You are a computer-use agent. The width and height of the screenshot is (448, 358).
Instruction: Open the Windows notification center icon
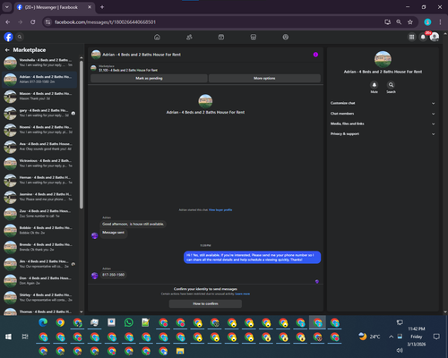[436, 337]
